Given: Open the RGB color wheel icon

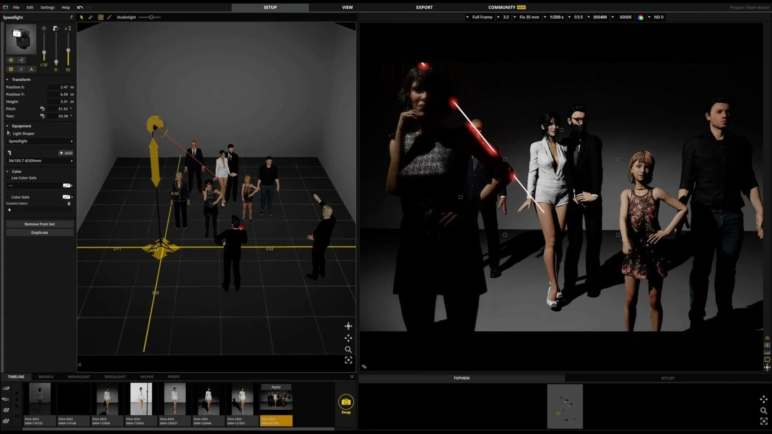Looking at the screenshot, I should tap(641, 17).
